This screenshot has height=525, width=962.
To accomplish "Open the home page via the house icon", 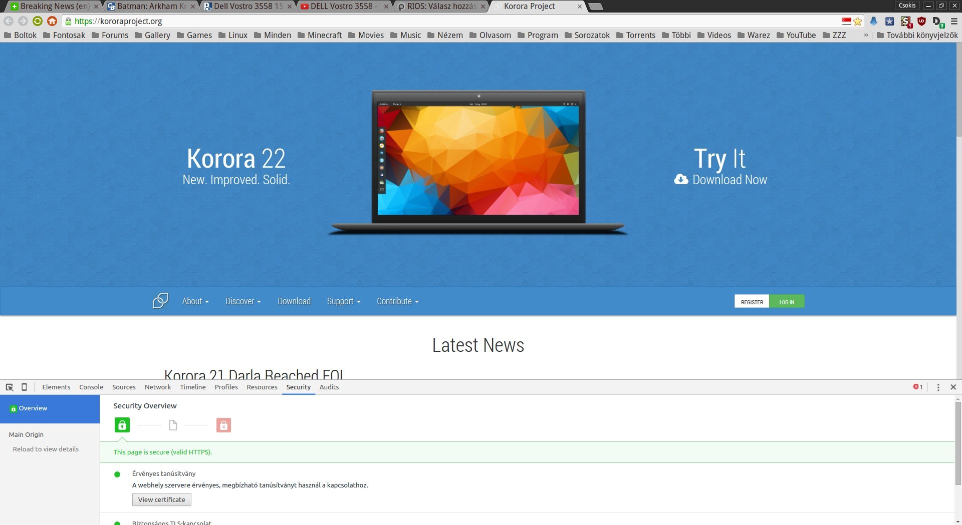I will click(x=52, y=21).
